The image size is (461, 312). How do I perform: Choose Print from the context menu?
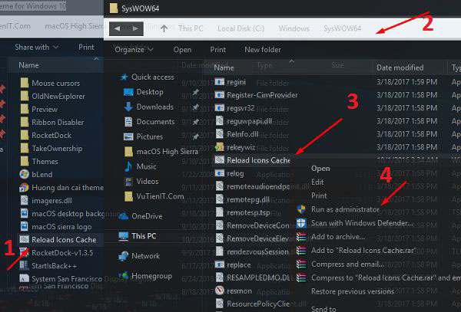click(x=319, y=195)
